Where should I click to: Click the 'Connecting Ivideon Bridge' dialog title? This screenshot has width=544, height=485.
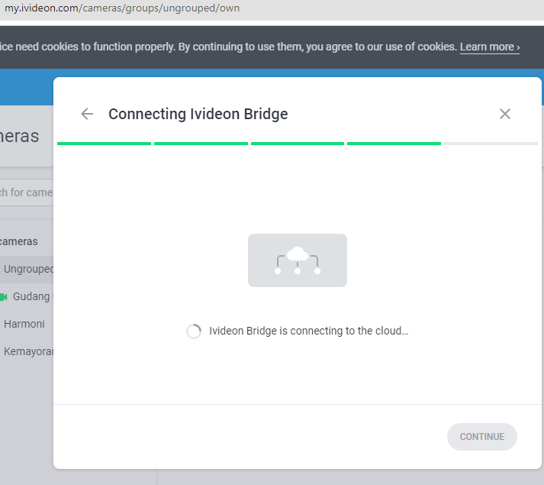[x=198, y=114]
